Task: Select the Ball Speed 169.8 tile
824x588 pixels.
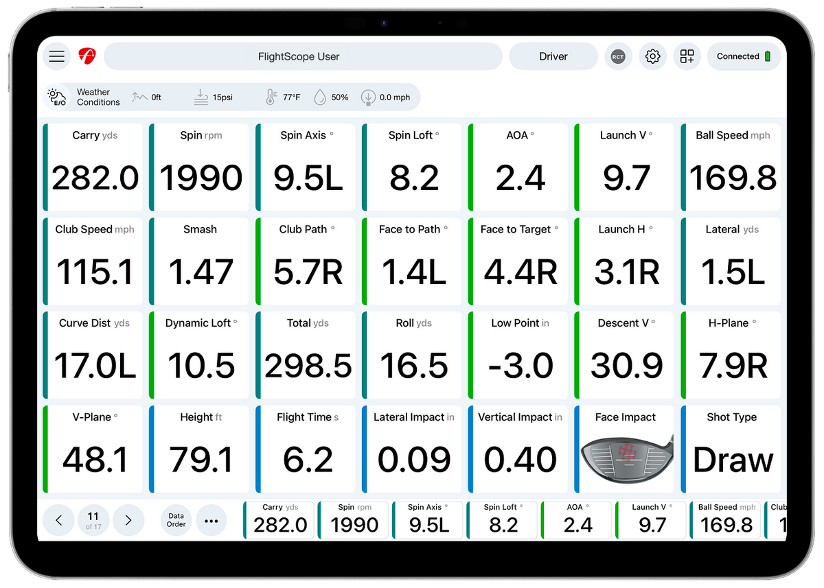Action: point(731,167)
